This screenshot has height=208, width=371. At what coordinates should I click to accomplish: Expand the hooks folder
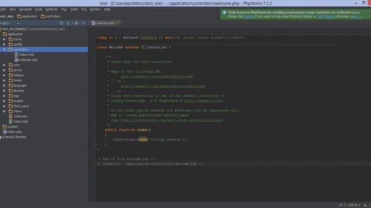(4, 80)
